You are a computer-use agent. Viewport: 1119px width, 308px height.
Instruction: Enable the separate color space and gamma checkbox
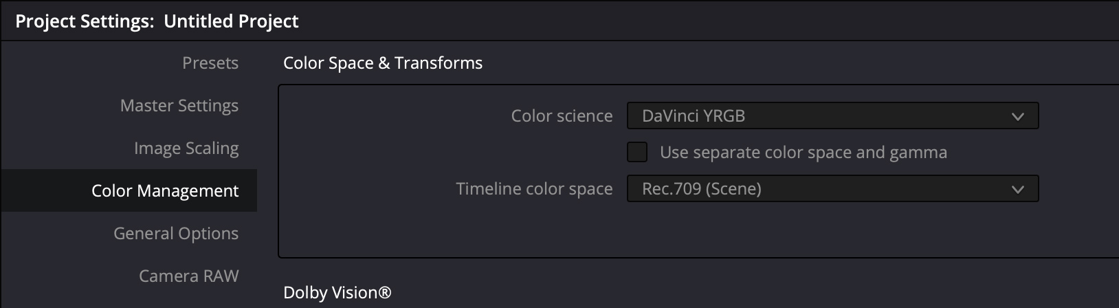[x=637, y=153]
